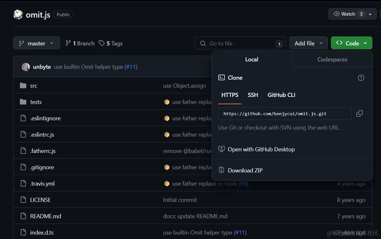Screen dimensions: 381x239
Task: Open #11 link in index.d.ts row
Action: pyautogui.click(x=240, y=233)
